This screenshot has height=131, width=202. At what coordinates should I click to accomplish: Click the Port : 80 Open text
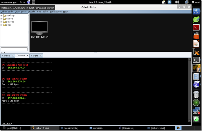10,84
